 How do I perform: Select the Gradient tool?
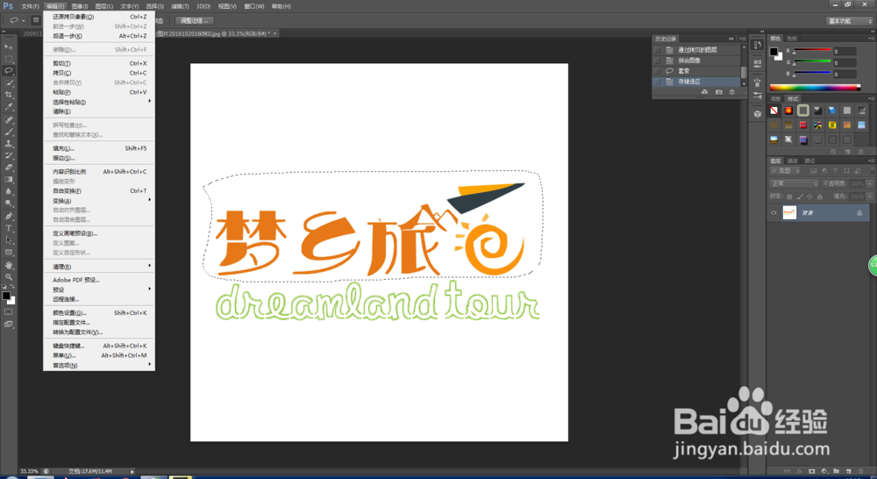click(x=9, y=180)
